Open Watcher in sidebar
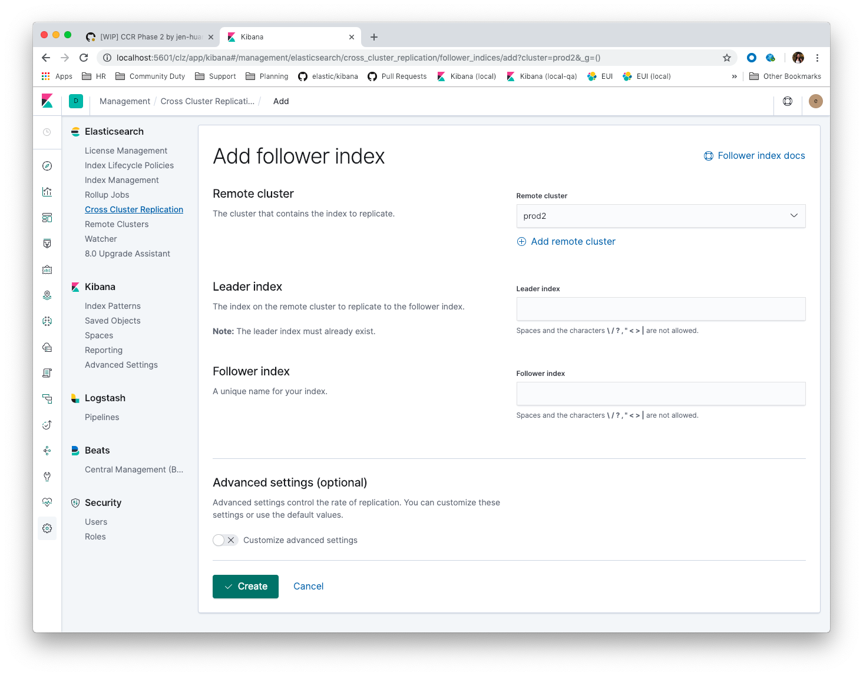 (101, 239)
